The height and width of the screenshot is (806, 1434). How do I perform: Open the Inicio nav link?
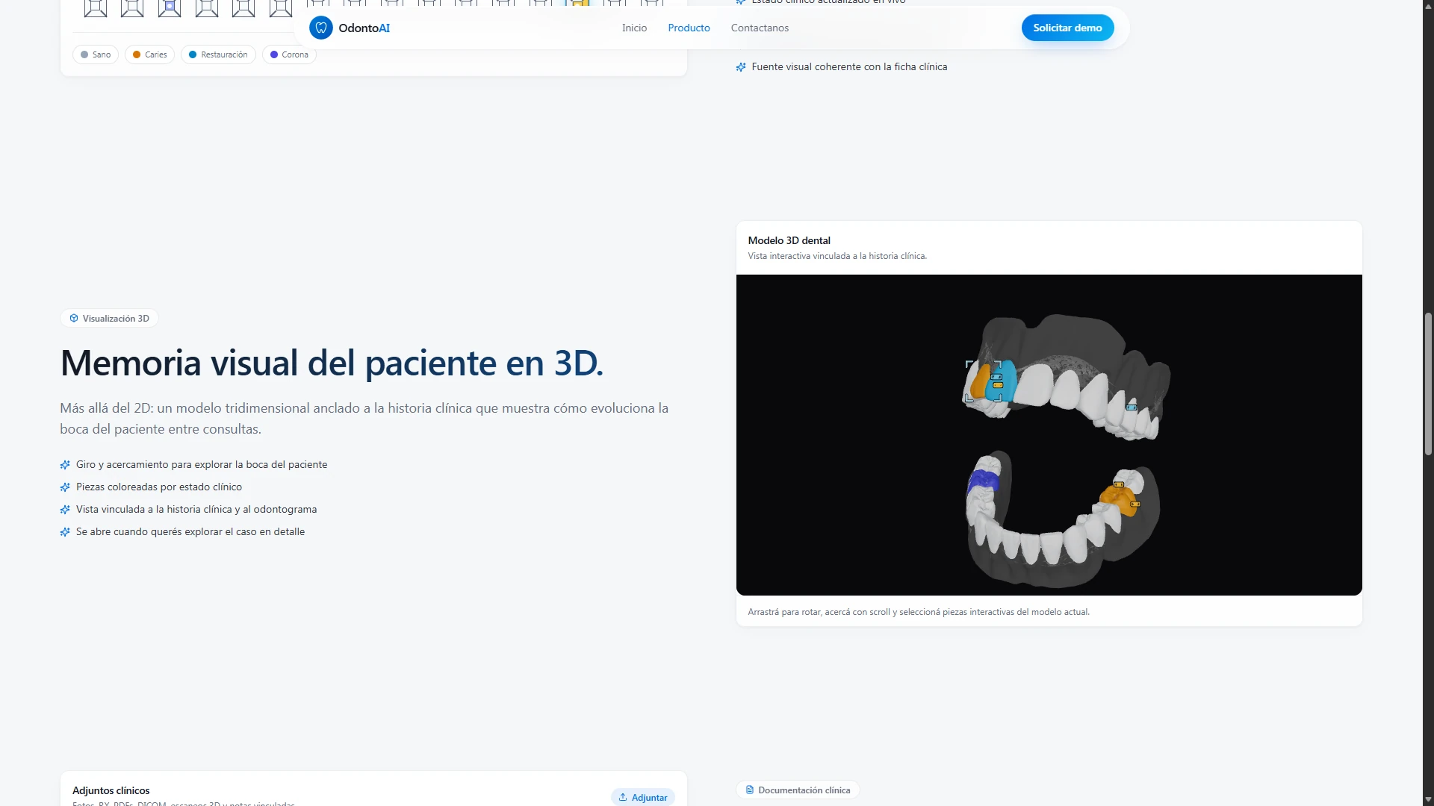634,28
